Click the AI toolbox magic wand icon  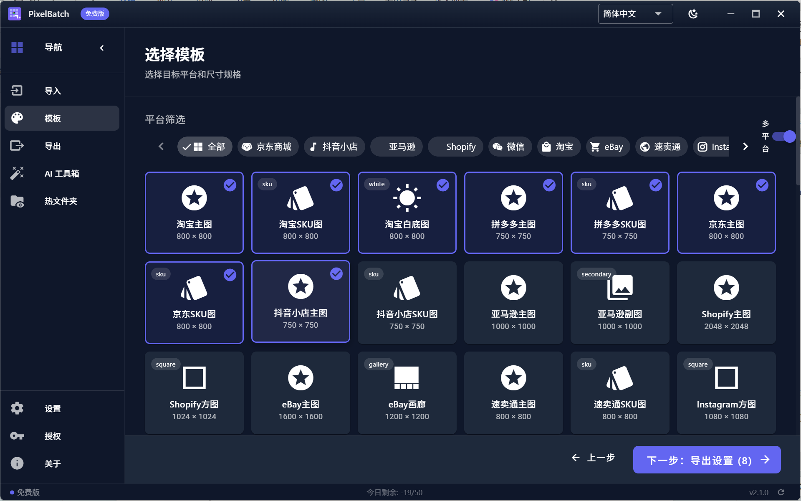pos(17,173)
